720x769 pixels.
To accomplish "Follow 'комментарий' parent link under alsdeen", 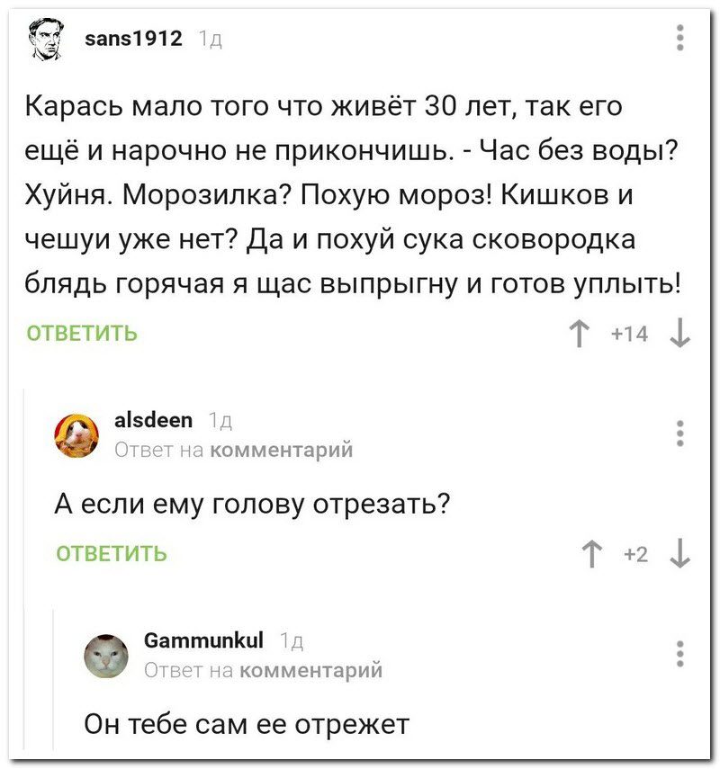I will [281, 448].
